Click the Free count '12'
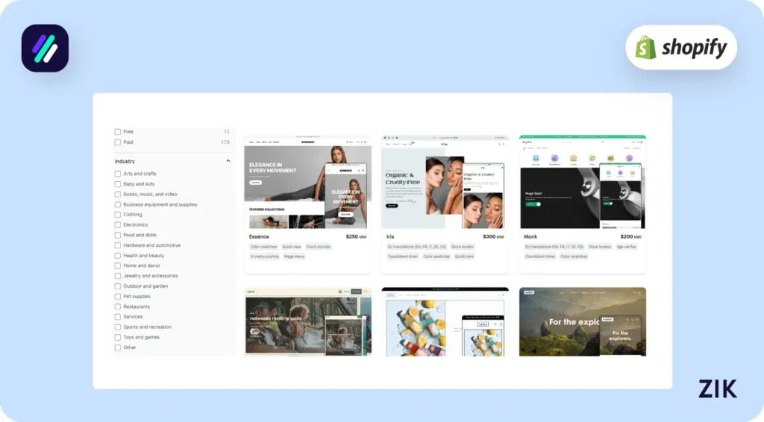The width and height of the screenshot is (764, 422). [x=227, y=131]
